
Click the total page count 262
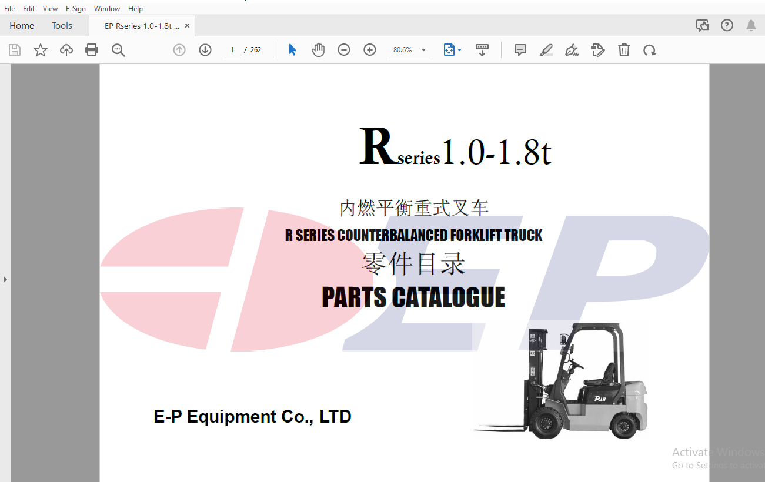point(256,50)
